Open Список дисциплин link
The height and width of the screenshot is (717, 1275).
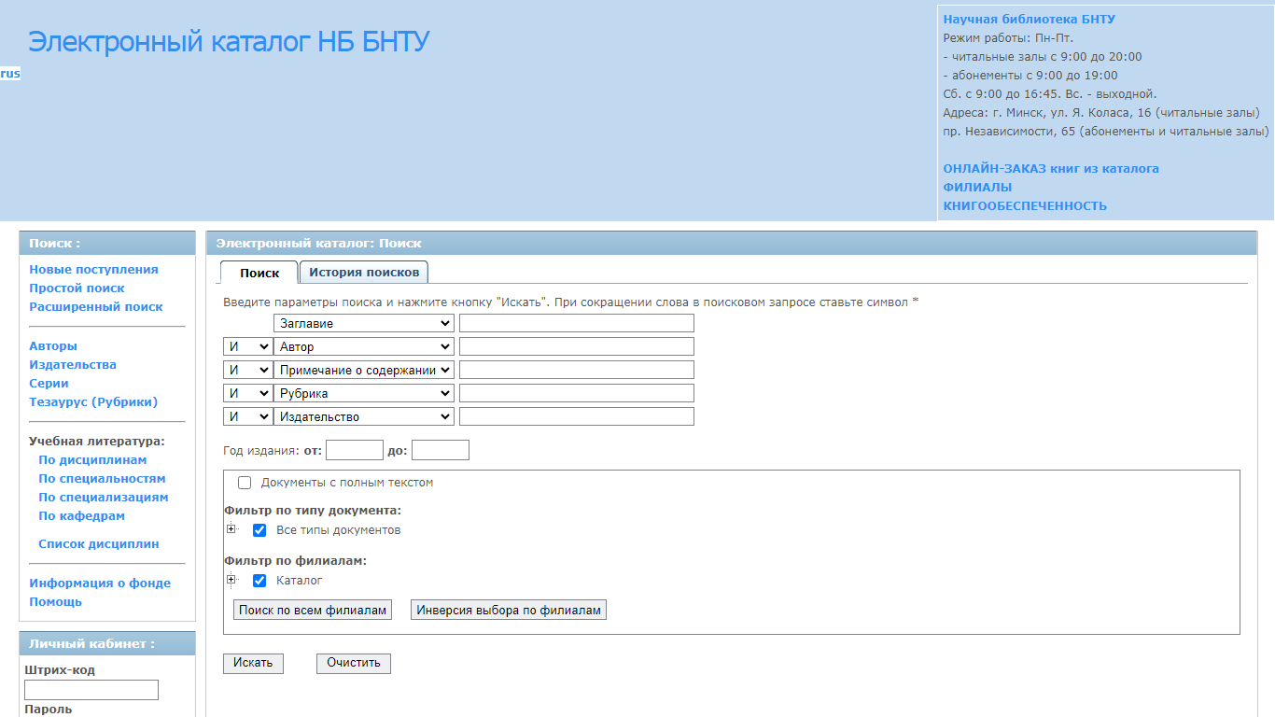99,544
